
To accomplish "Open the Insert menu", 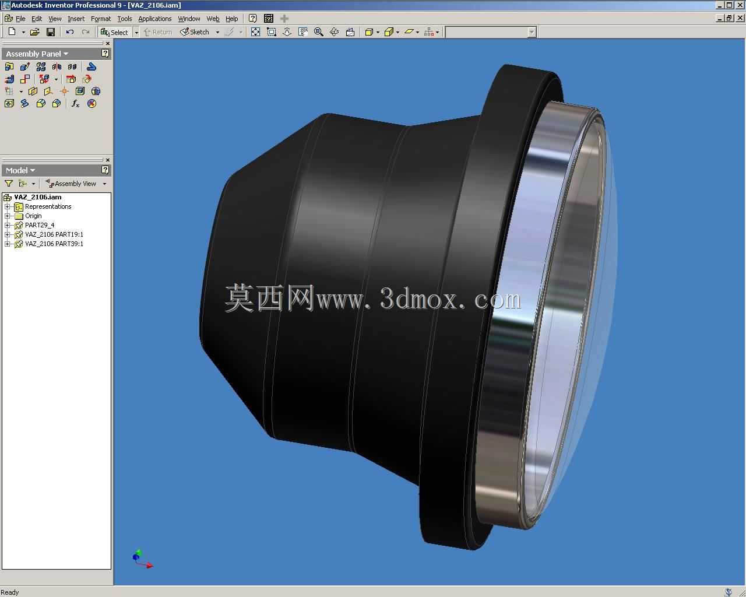I will click(x=76, y=19).
